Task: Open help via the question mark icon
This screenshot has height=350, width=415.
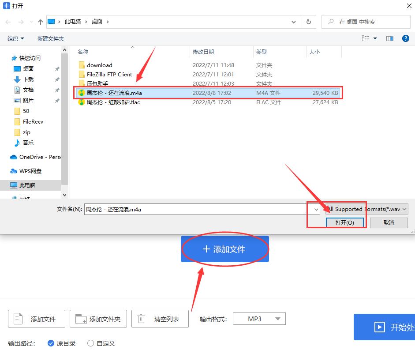Action: [x=405, y=38]
